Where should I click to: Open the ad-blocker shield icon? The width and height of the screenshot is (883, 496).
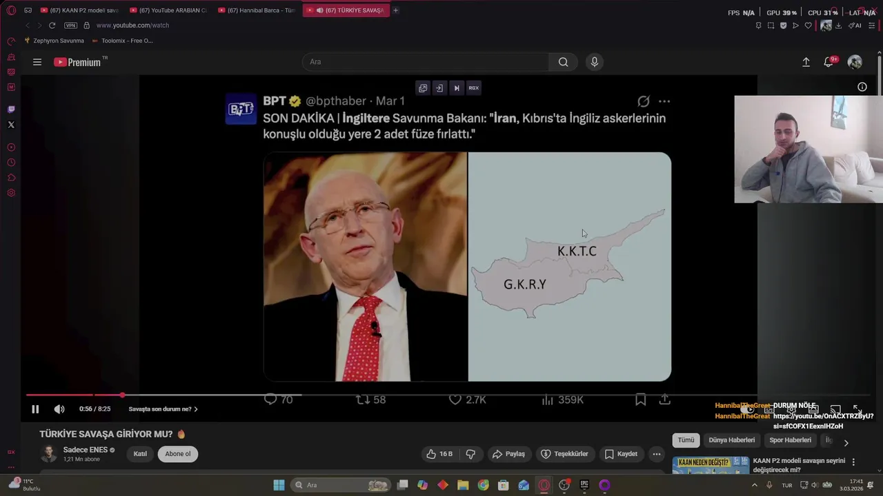(783, 25)
